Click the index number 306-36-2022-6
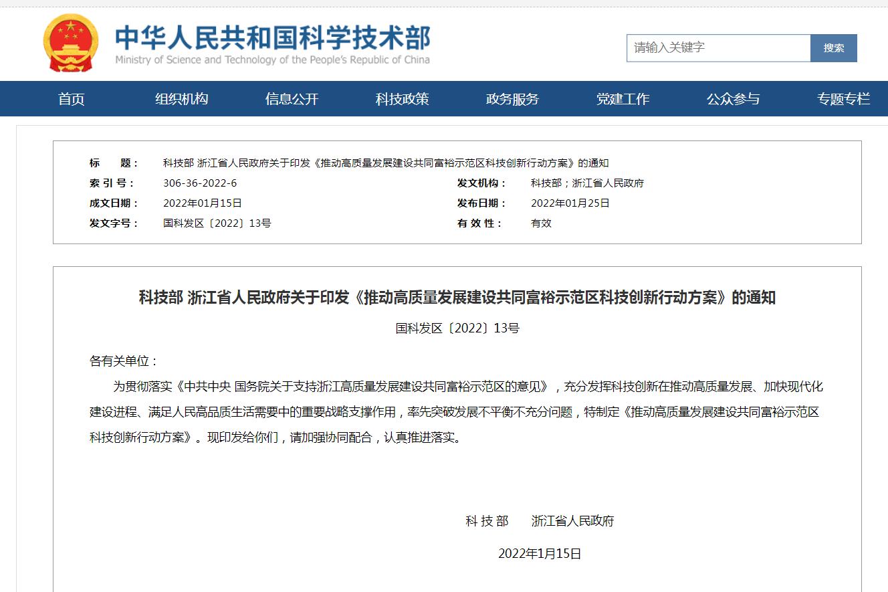This screenshot has height=592, width=888. point(200,183)
